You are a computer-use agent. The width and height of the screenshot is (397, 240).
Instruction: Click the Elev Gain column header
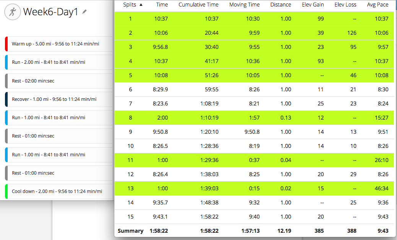click(312, 5)
